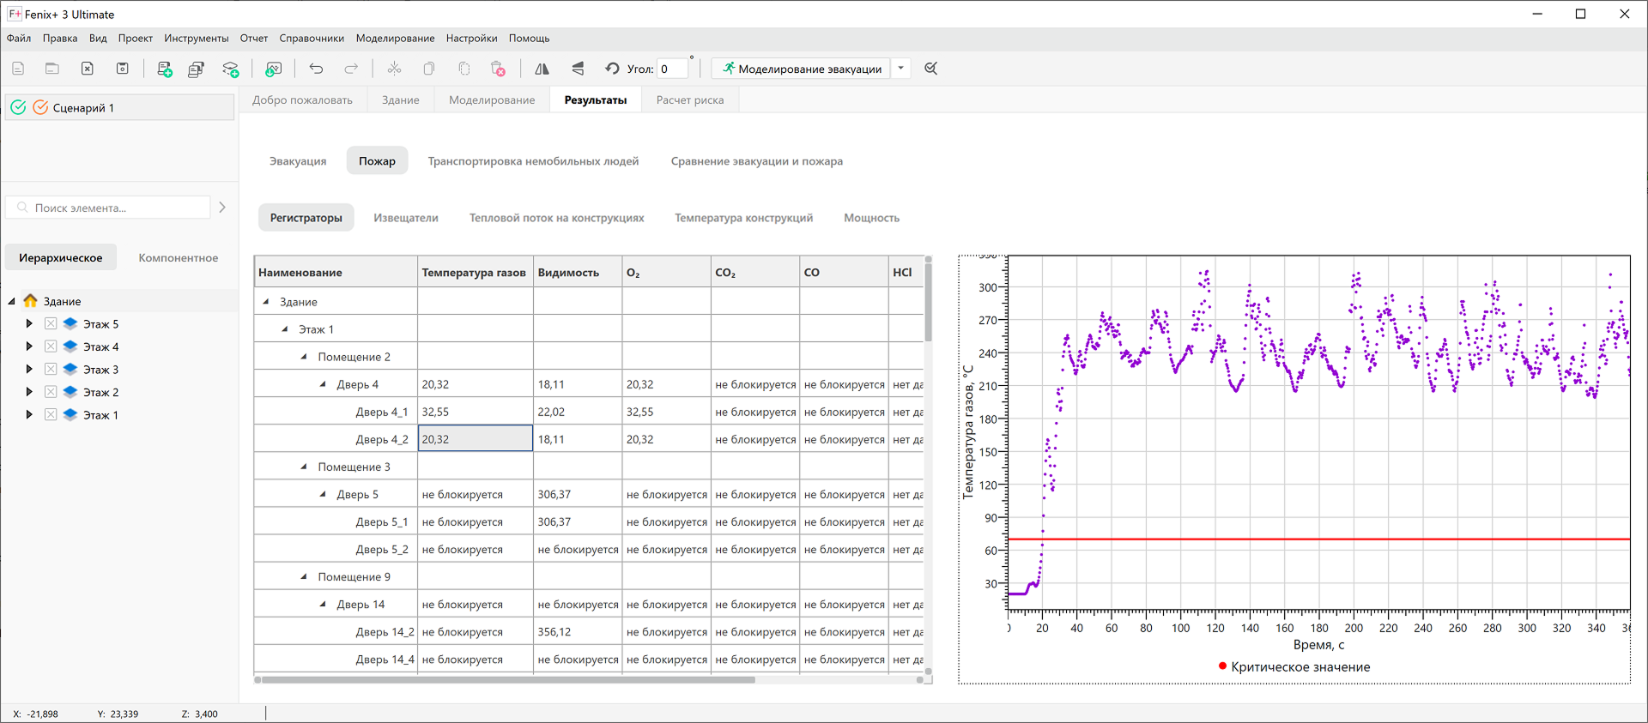1648x723 pixels.
Task: Toggle checkbox for Этаж 5
Action: (x=51, y=323)
